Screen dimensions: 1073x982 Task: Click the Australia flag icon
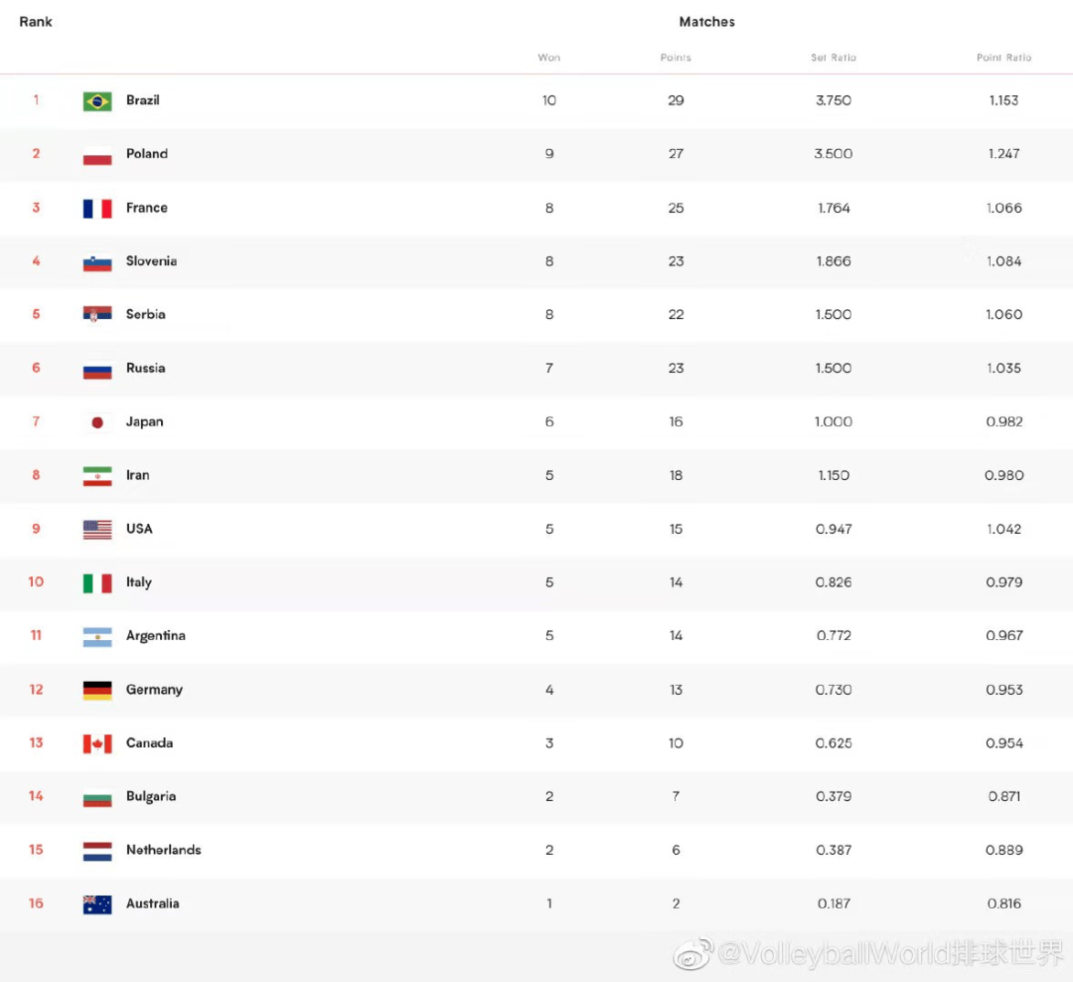pyautogui.click(x=97, y=904)
